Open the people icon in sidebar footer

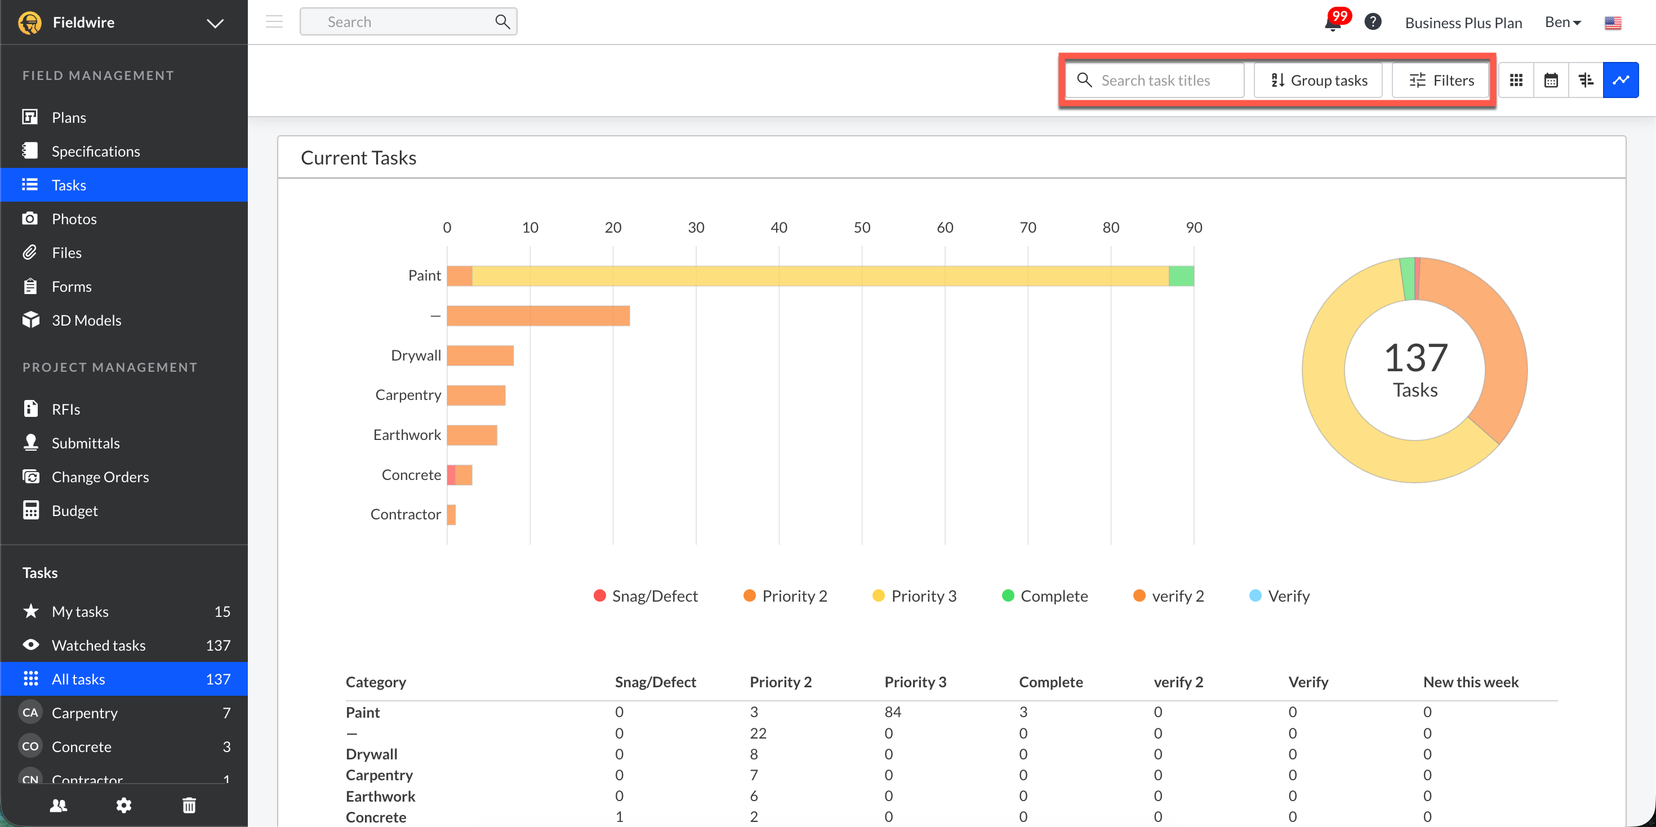tap(59, 805)
